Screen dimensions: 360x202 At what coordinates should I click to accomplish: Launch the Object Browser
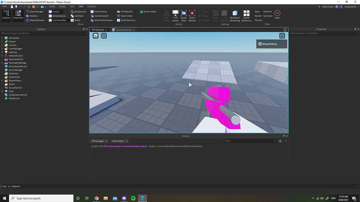(35, 20)
